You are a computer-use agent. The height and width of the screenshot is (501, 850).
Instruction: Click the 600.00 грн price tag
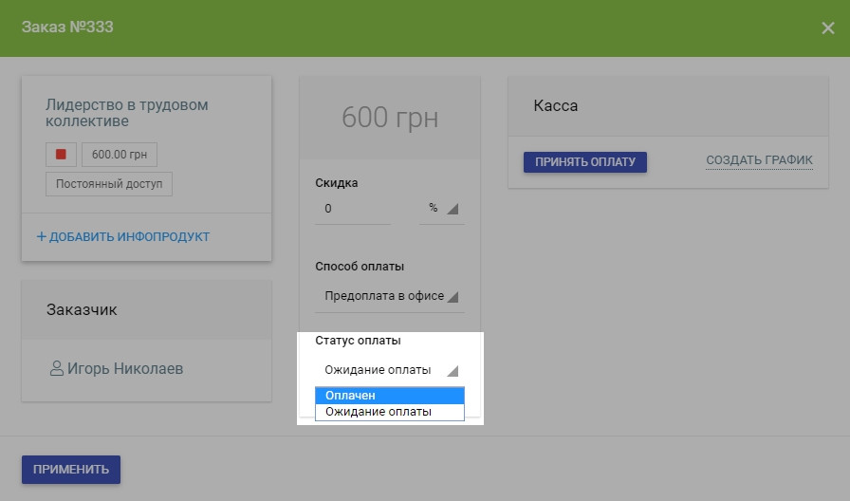click(x=120, y=155)
